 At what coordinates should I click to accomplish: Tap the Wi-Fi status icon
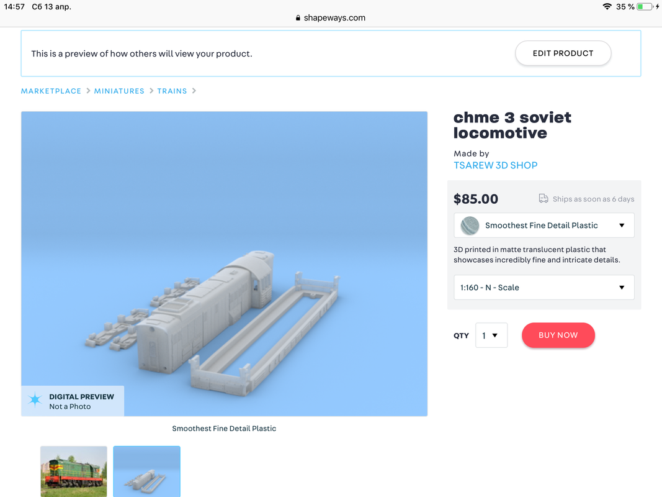pos(607,6)
